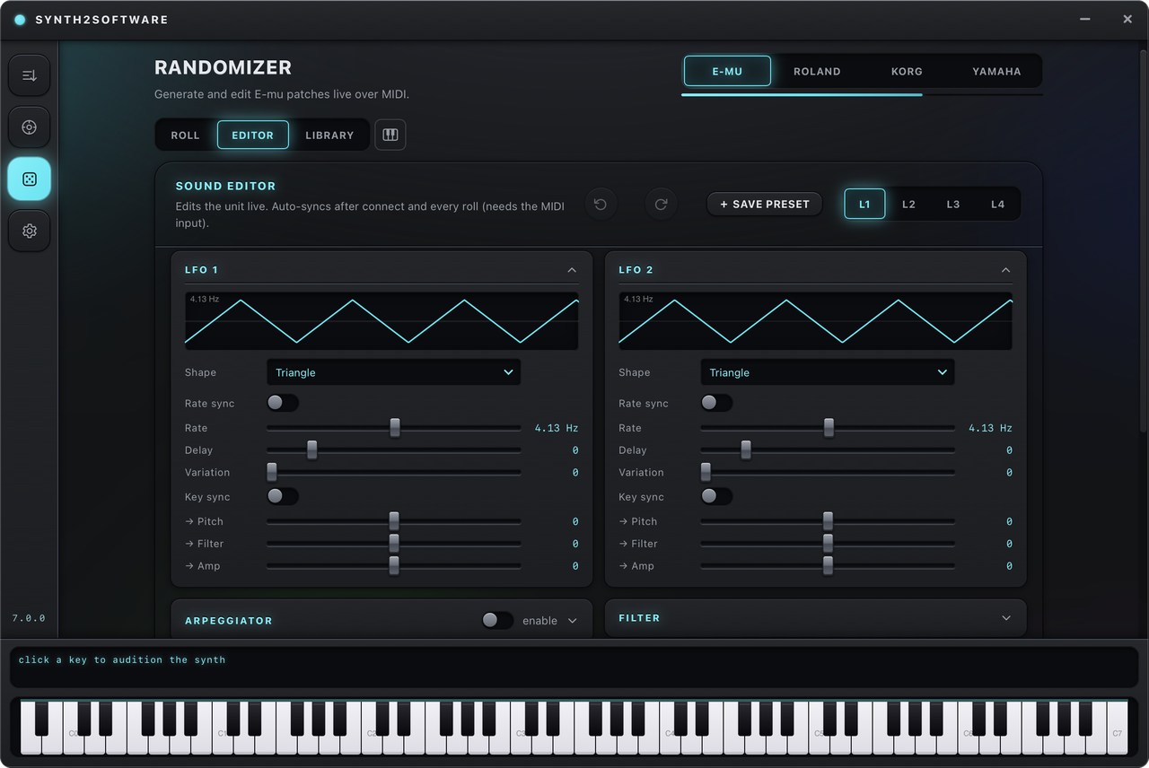Viewport: 1149px width, 768px height.
Task: Click the LFO 1 Variation slider handle
Action: [x=272, y=472]
